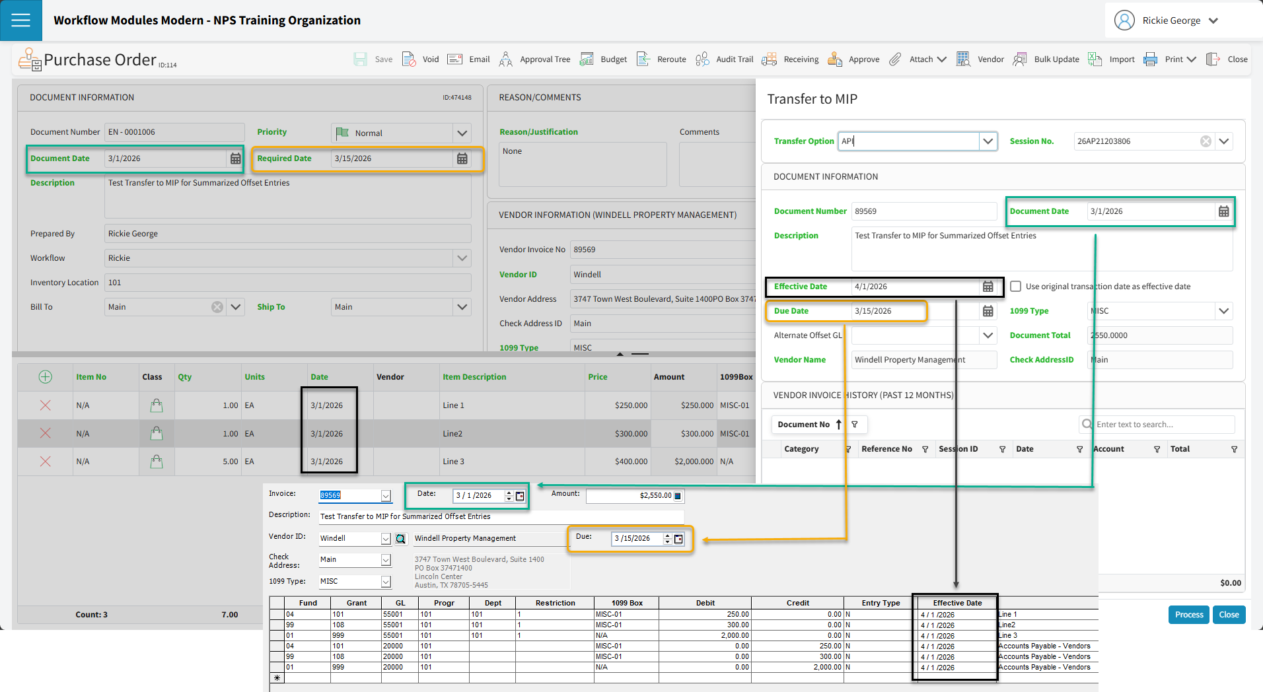Open the Priority dropdown
Viewport: 1263px width, 692px height.
(x=462, y=133)
